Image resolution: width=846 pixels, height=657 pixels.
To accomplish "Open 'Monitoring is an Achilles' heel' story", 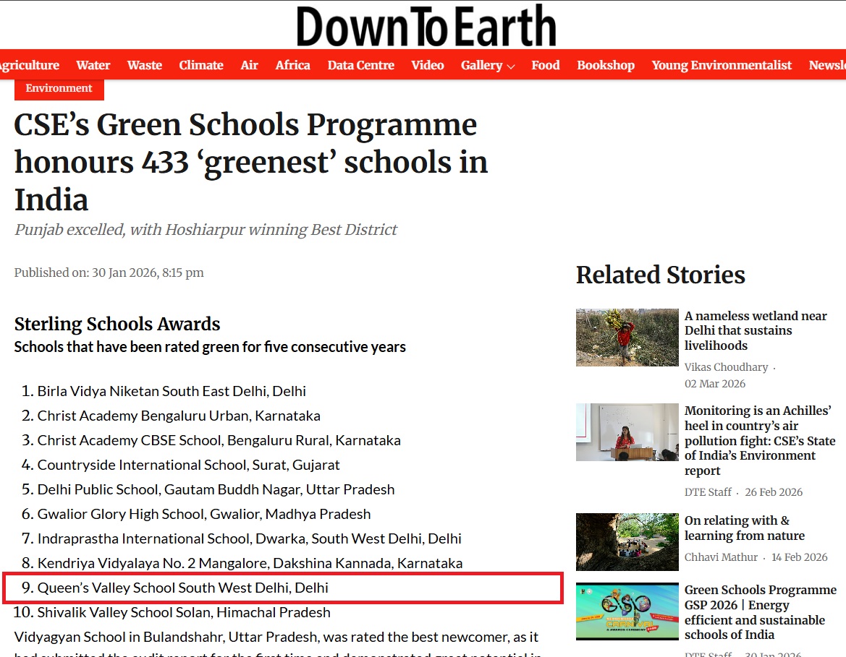I will (759, 440).
